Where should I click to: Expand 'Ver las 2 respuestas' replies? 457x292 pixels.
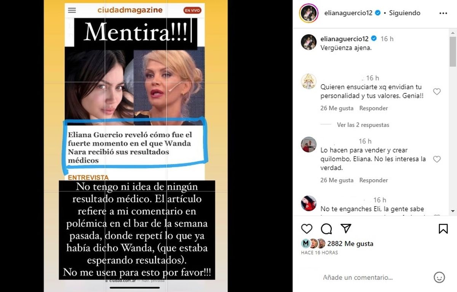[363, 125]
